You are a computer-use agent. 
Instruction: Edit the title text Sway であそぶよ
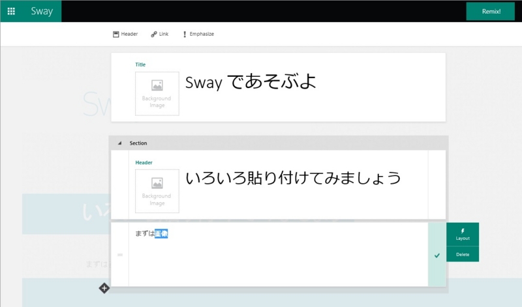coord(251,82)
